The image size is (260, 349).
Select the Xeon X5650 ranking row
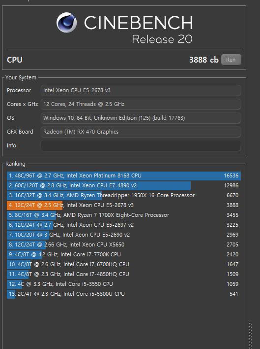tap(124, 244)
